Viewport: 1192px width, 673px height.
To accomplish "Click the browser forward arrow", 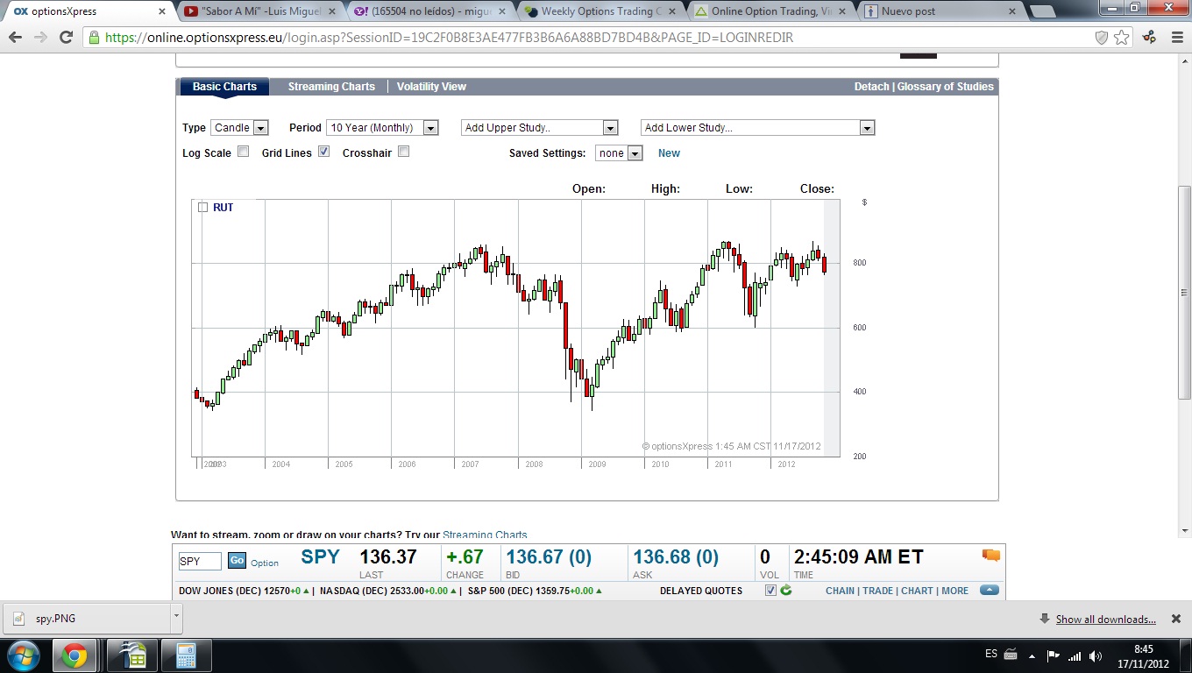I will [x=40, y=38].
